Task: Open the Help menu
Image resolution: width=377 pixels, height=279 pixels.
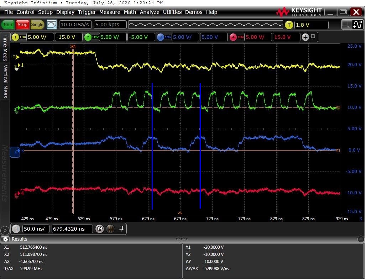Action: pos(211,12)
